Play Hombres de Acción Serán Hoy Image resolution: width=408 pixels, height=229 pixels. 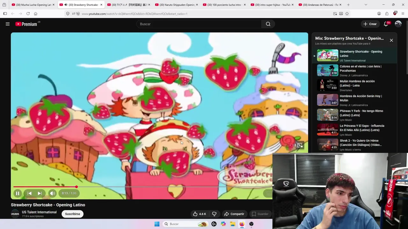354,100
